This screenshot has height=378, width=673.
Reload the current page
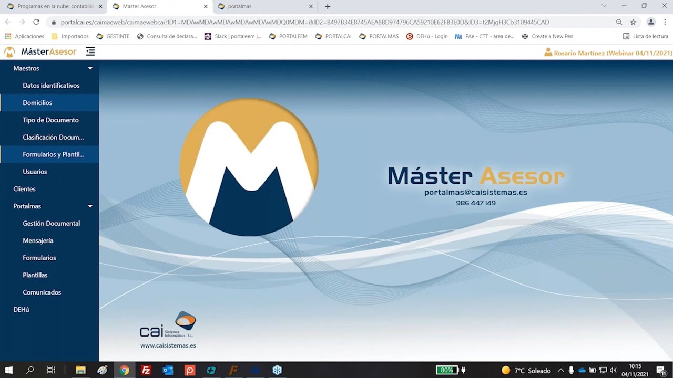(36, 22)
